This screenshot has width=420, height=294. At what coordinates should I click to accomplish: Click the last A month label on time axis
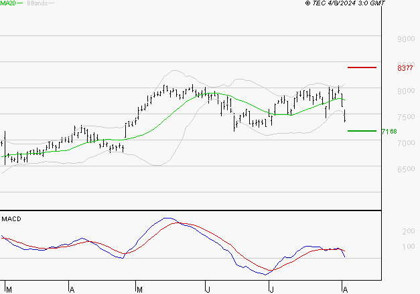(345, 290)
